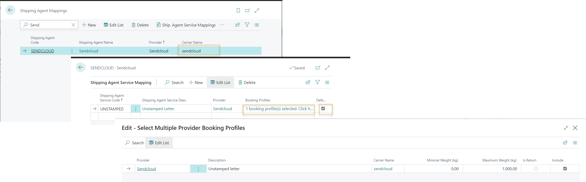This screenshot has width=586, height=182.
Task: Change list layout in Shipping Agent Mappings
Action: [257, 25]
